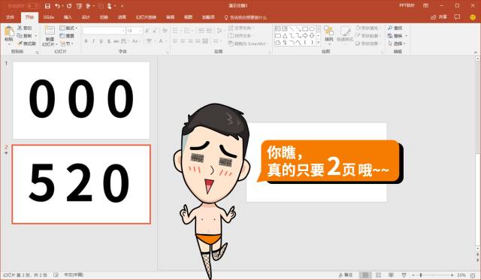Open Convert to SmartArt dropdown
This screenshot has width=481, height=280.
click(249, 44)
